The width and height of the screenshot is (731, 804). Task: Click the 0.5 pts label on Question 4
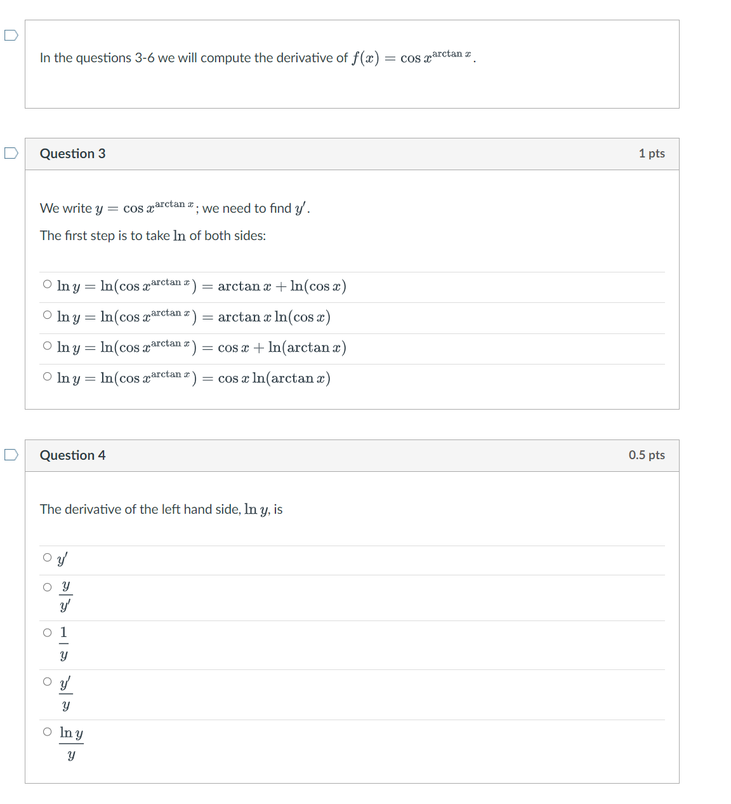point(647,455)
